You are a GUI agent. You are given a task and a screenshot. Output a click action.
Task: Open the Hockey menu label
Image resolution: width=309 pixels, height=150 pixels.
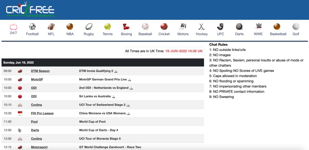(201, 34)
